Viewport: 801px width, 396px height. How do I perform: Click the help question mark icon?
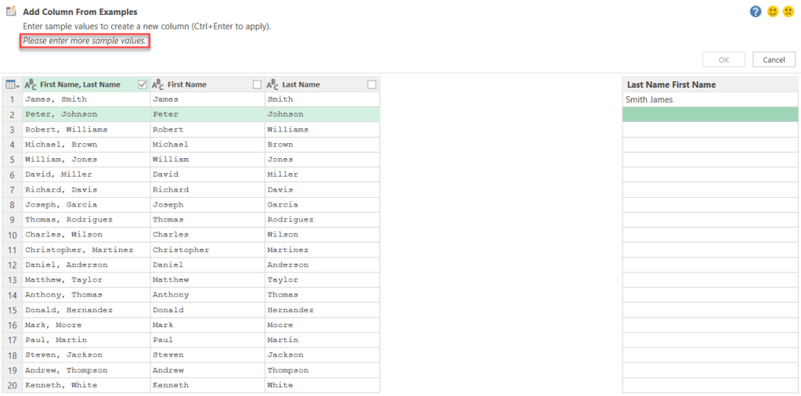point(756,12)
